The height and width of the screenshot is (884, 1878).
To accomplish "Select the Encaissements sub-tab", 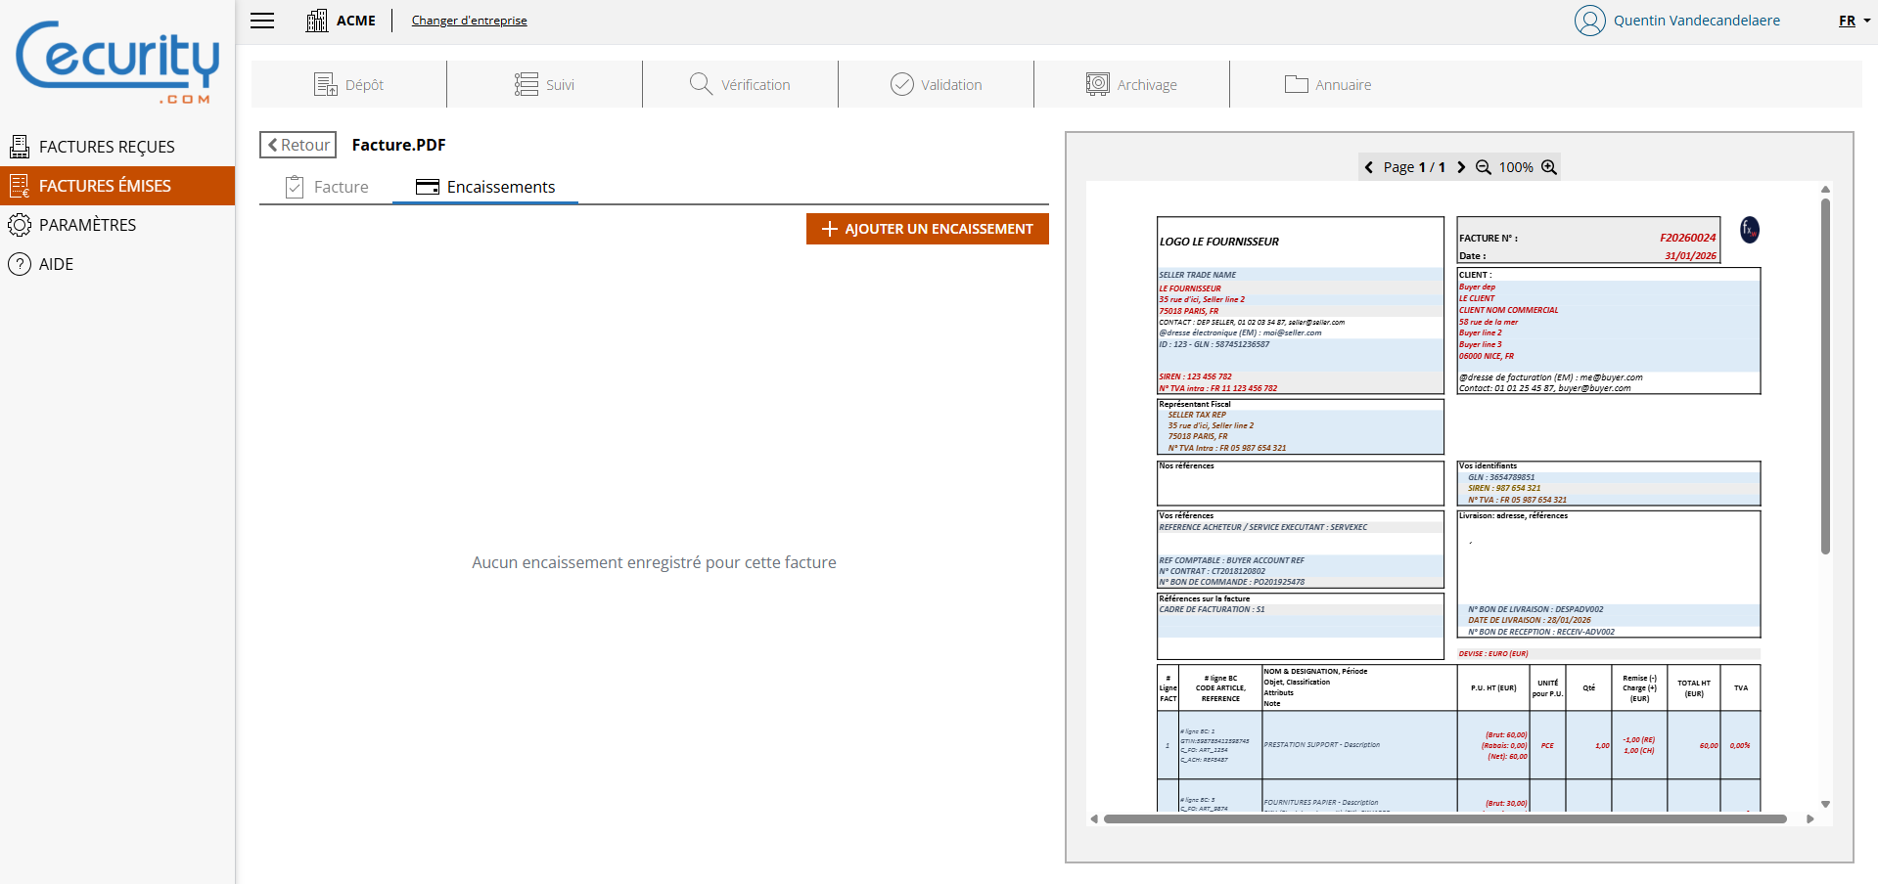I will coord(485,187).
